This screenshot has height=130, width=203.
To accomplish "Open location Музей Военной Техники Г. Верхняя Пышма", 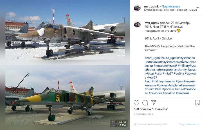I will click(171, 10).
